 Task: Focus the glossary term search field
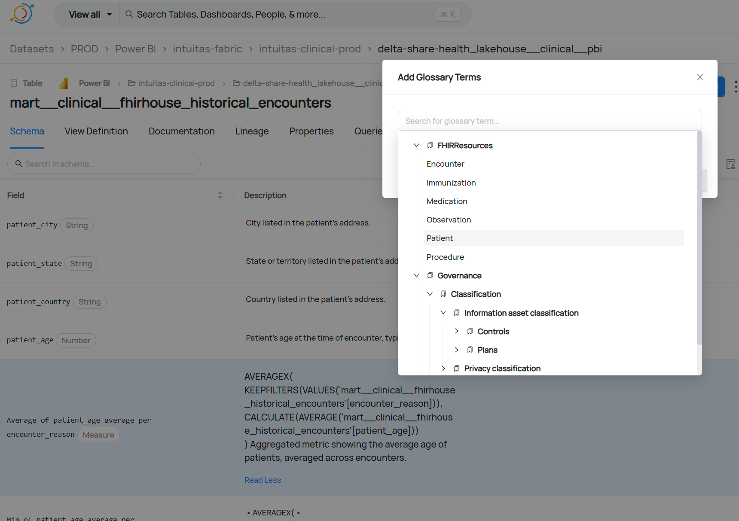click(550, 121)
